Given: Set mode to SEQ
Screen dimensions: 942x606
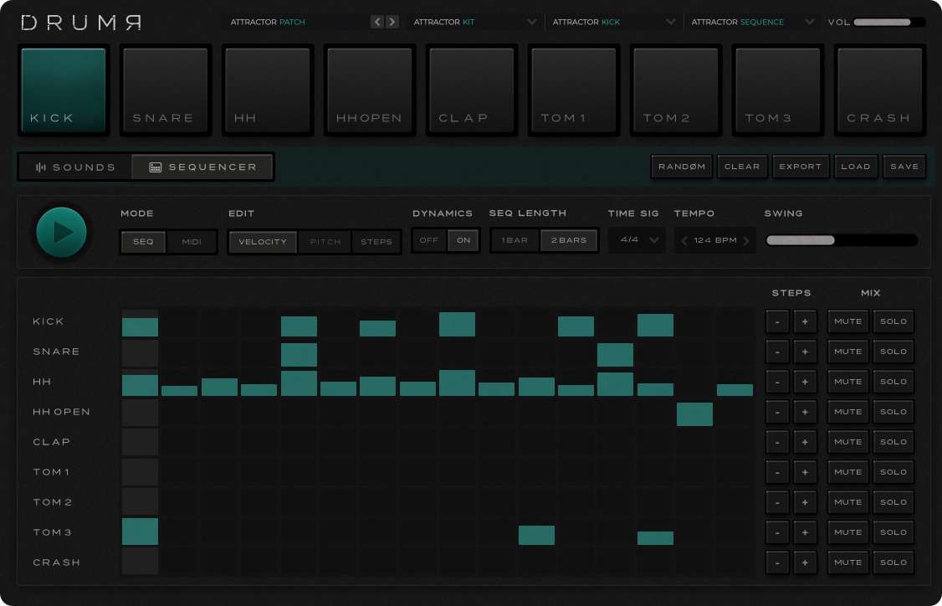Looking at the screenshot, I should [x=143, y=242].
